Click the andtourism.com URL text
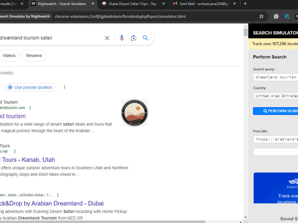This screenshot has width=298, height=223. pyautogui.click(x=12, y=108)
